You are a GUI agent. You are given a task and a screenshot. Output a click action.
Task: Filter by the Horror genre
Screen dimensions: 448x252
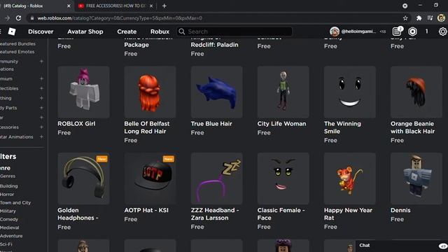[7, 195]
